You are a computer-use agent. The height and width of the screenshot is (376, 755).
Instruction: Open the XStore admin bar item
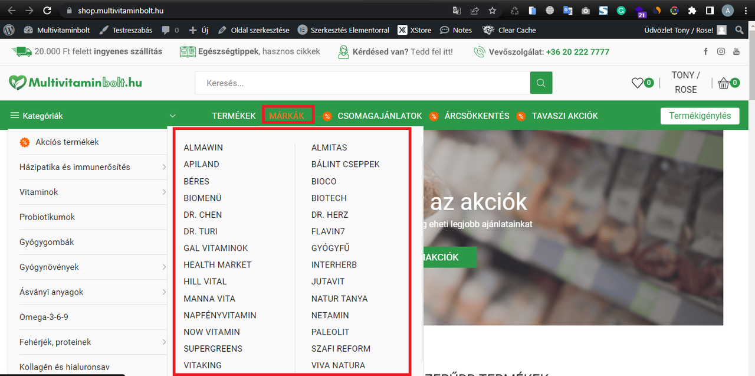pos(415,30)
